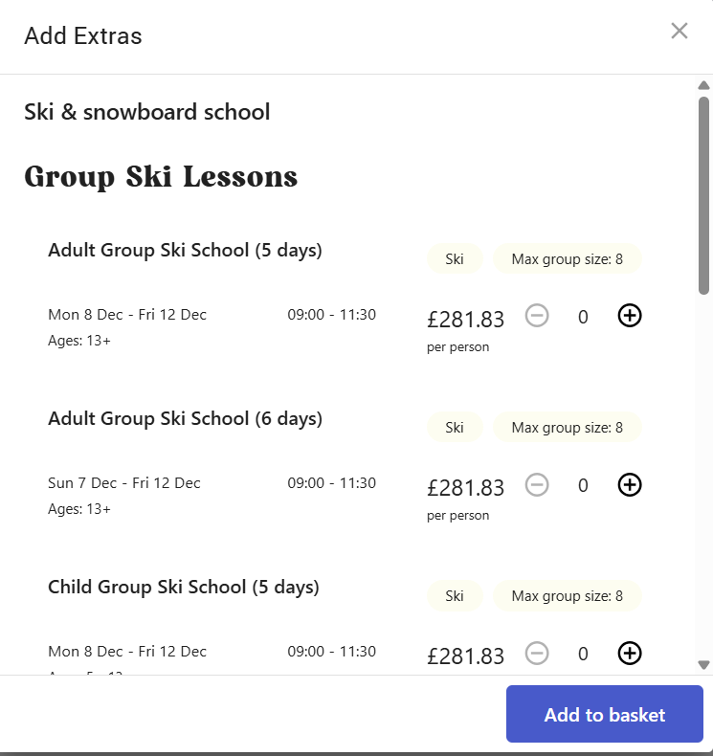
Task: Select the Adult Group Ski School (5 days) title
Action: coord(185,251)
